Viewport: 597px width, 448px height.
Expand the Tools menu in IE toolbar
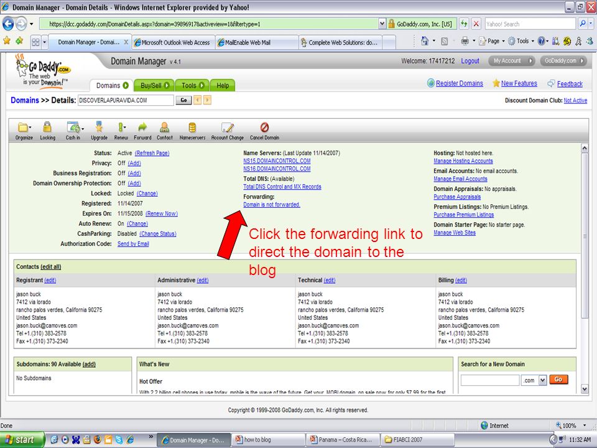click(533, 41)
